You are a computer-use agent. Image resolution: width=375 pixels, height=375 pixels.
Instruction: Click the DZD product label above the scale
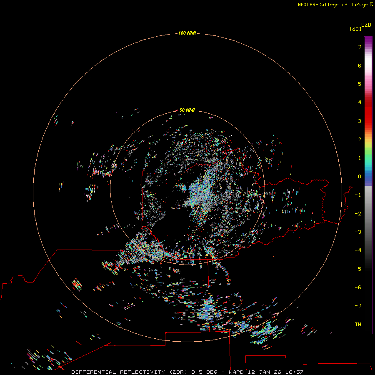366,25
